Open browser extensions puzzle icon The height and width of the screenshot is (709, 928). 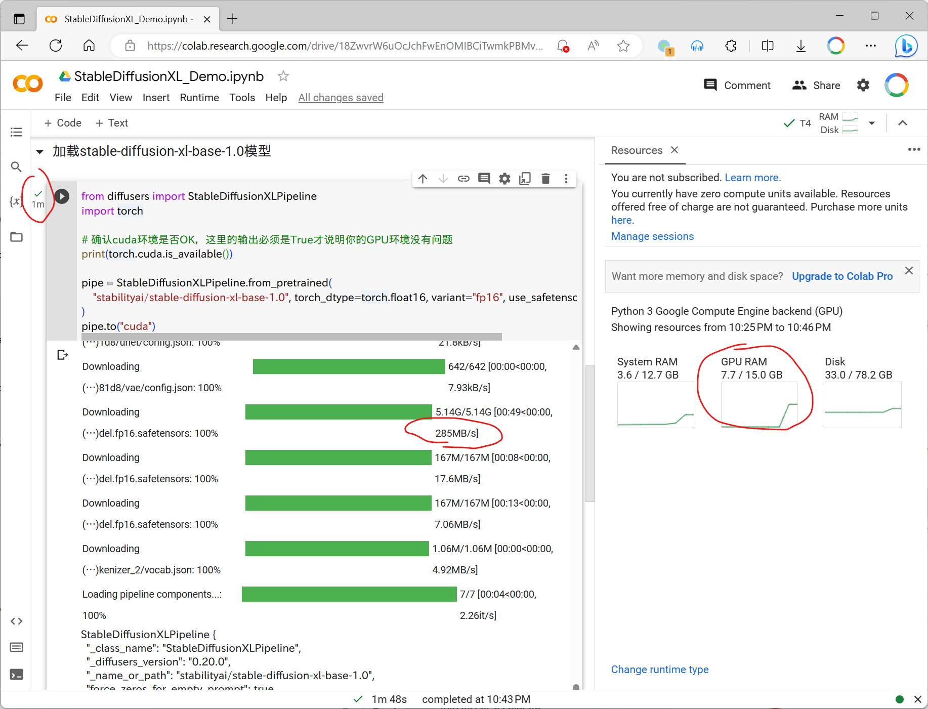tap(731, 46)
